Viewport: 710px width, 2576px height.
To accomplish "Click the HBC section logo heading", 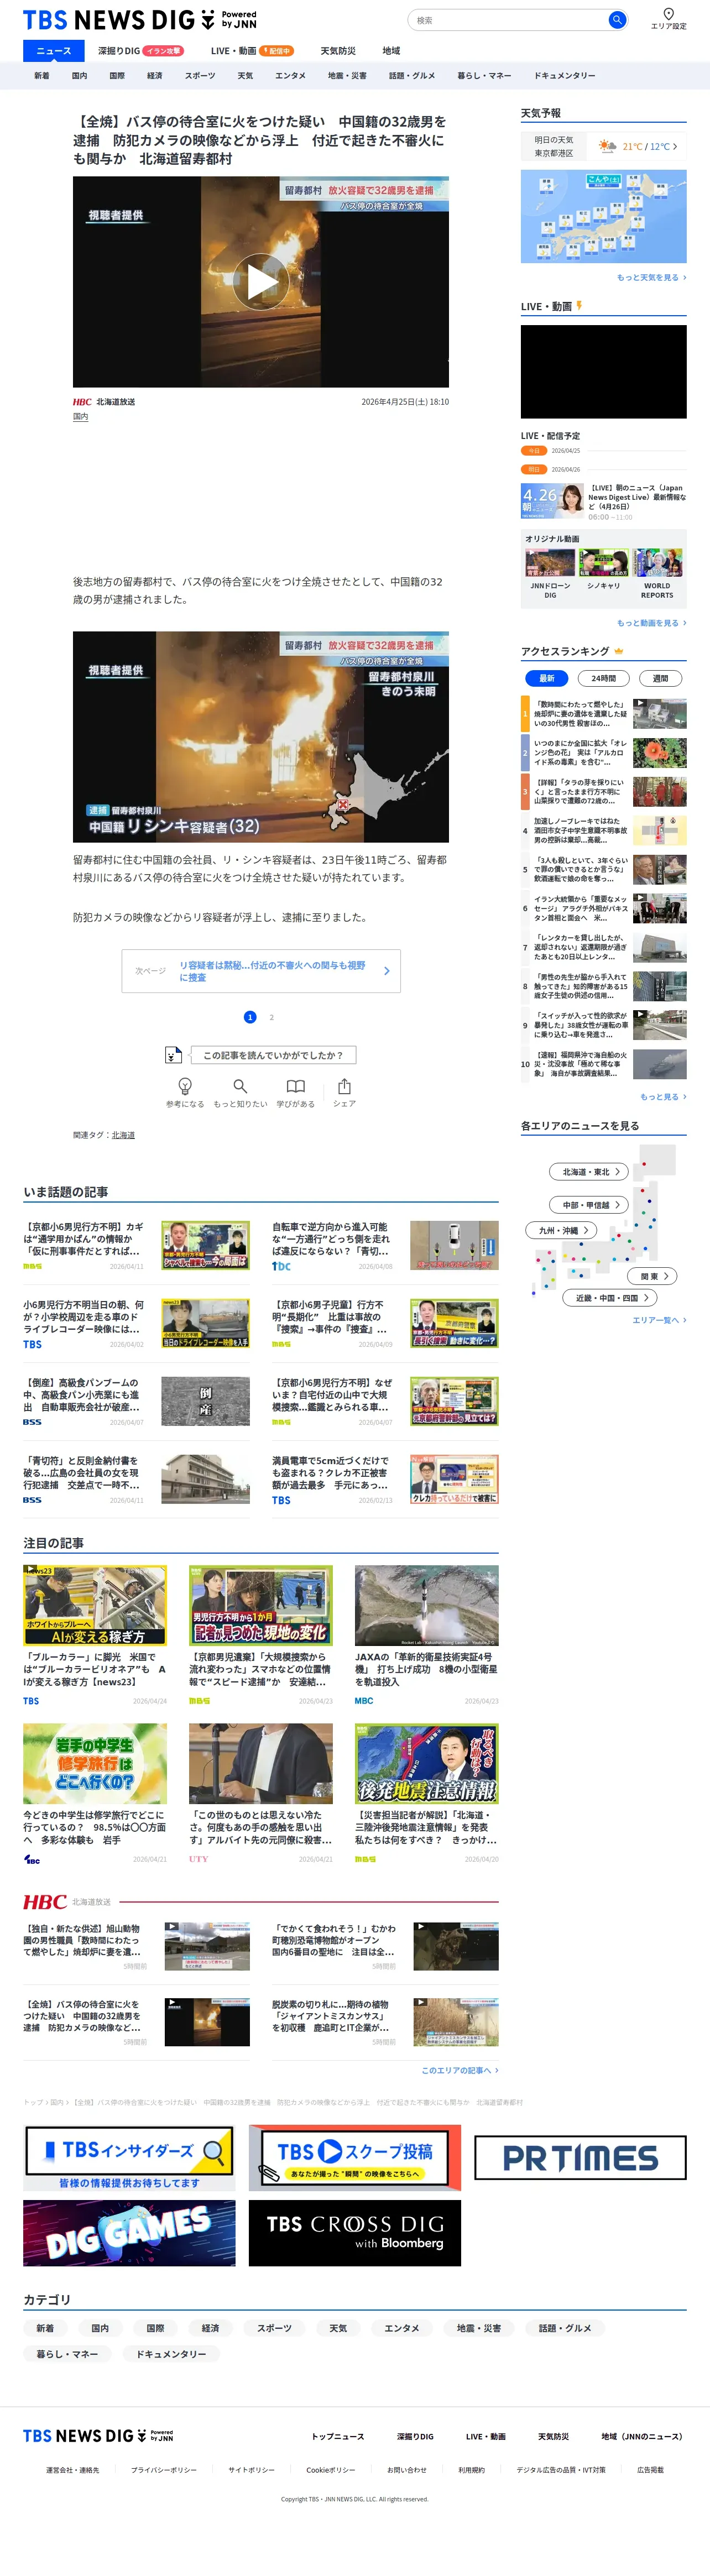I will [45, 1902].
